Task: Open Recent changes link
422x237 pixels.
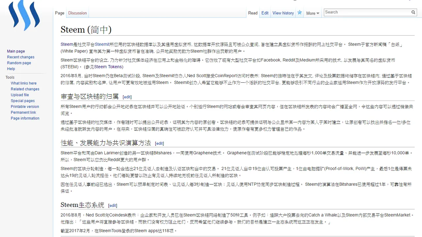Action: [x=21, y=57]
